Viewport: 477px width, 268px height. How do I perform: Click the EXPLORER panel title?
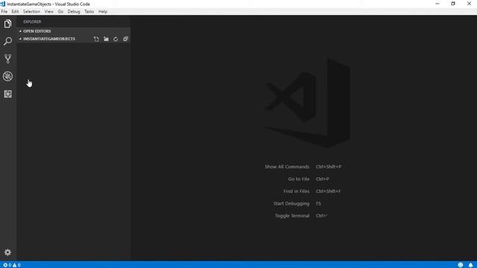coord(32,22)
